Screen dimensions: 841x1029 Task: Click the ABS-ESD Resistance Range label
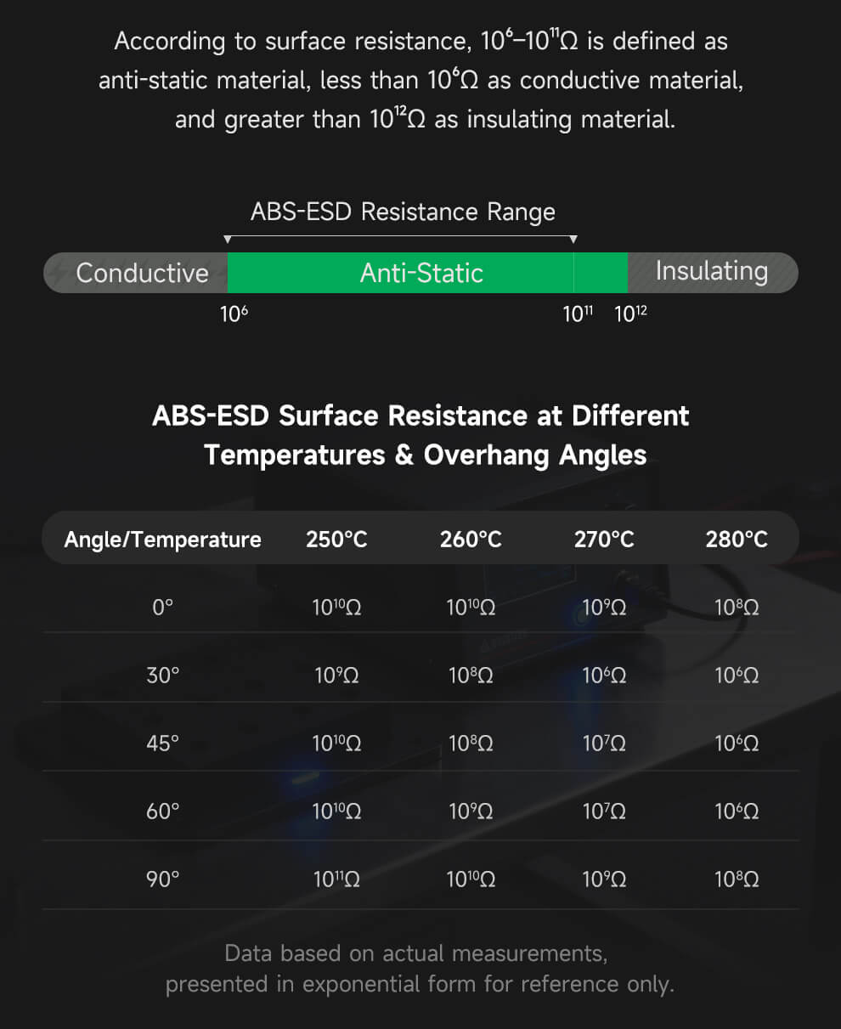(x=403, y=212)
